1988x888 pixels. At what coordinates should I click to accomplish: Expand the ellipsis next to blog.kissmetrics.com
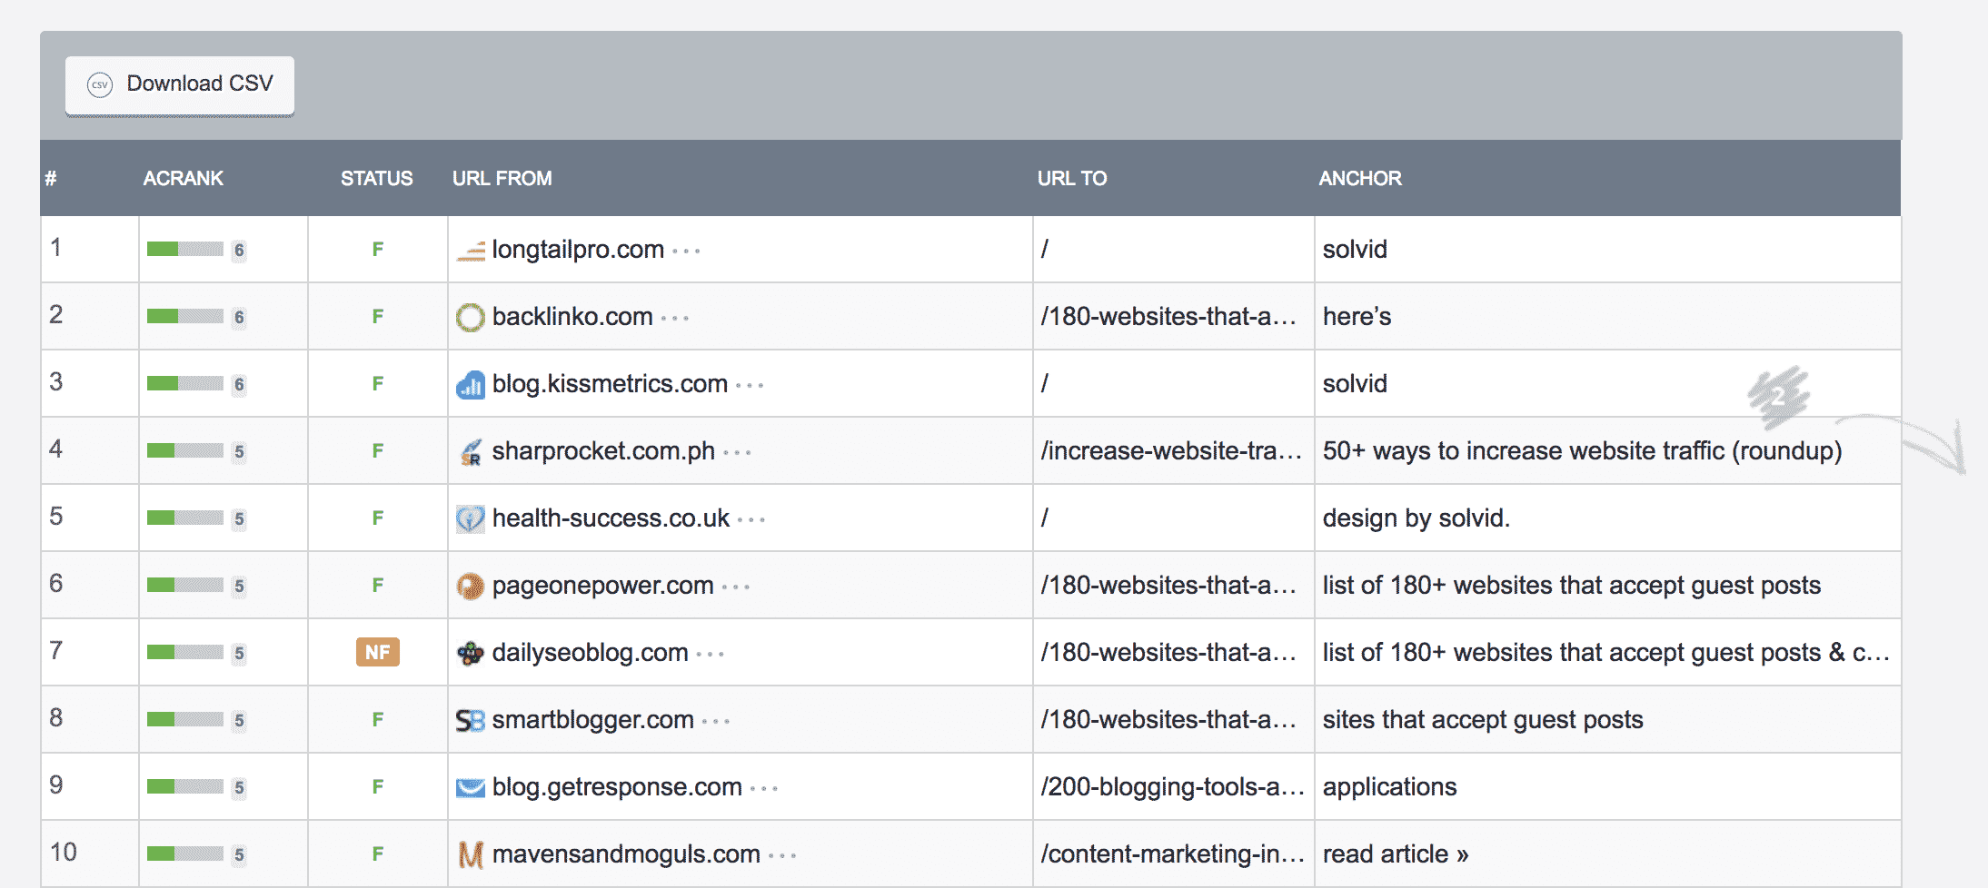tap(750, 386)
